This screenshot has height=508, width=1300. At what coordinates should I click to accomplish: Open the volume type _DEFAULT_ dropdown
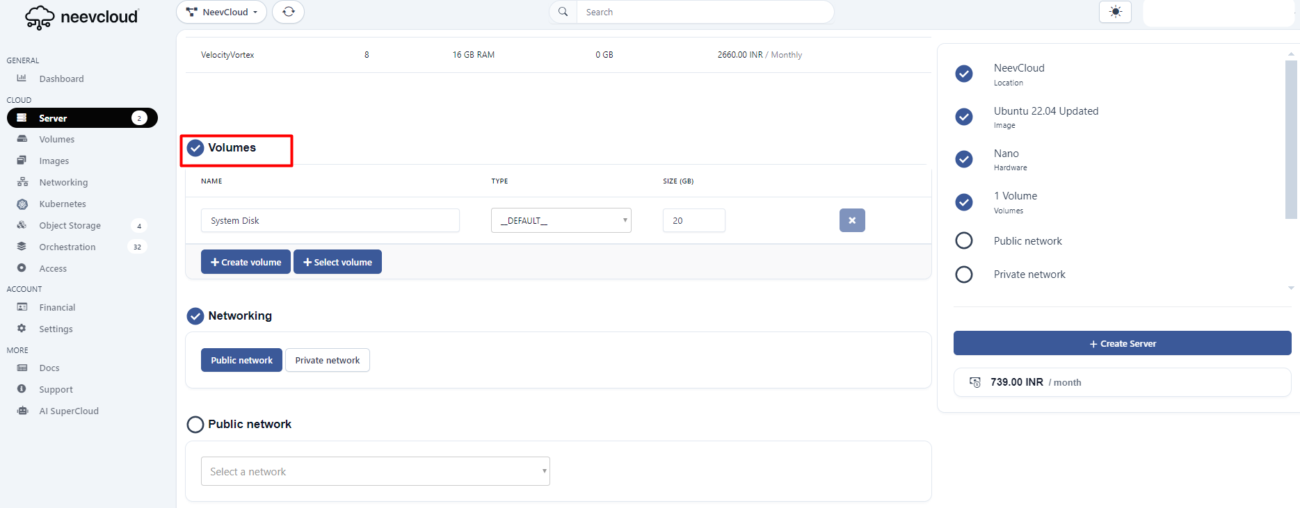coord(561,220)
